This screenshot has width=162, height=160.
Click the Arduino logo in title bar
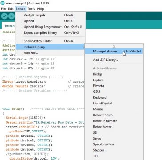click(3, 3)
